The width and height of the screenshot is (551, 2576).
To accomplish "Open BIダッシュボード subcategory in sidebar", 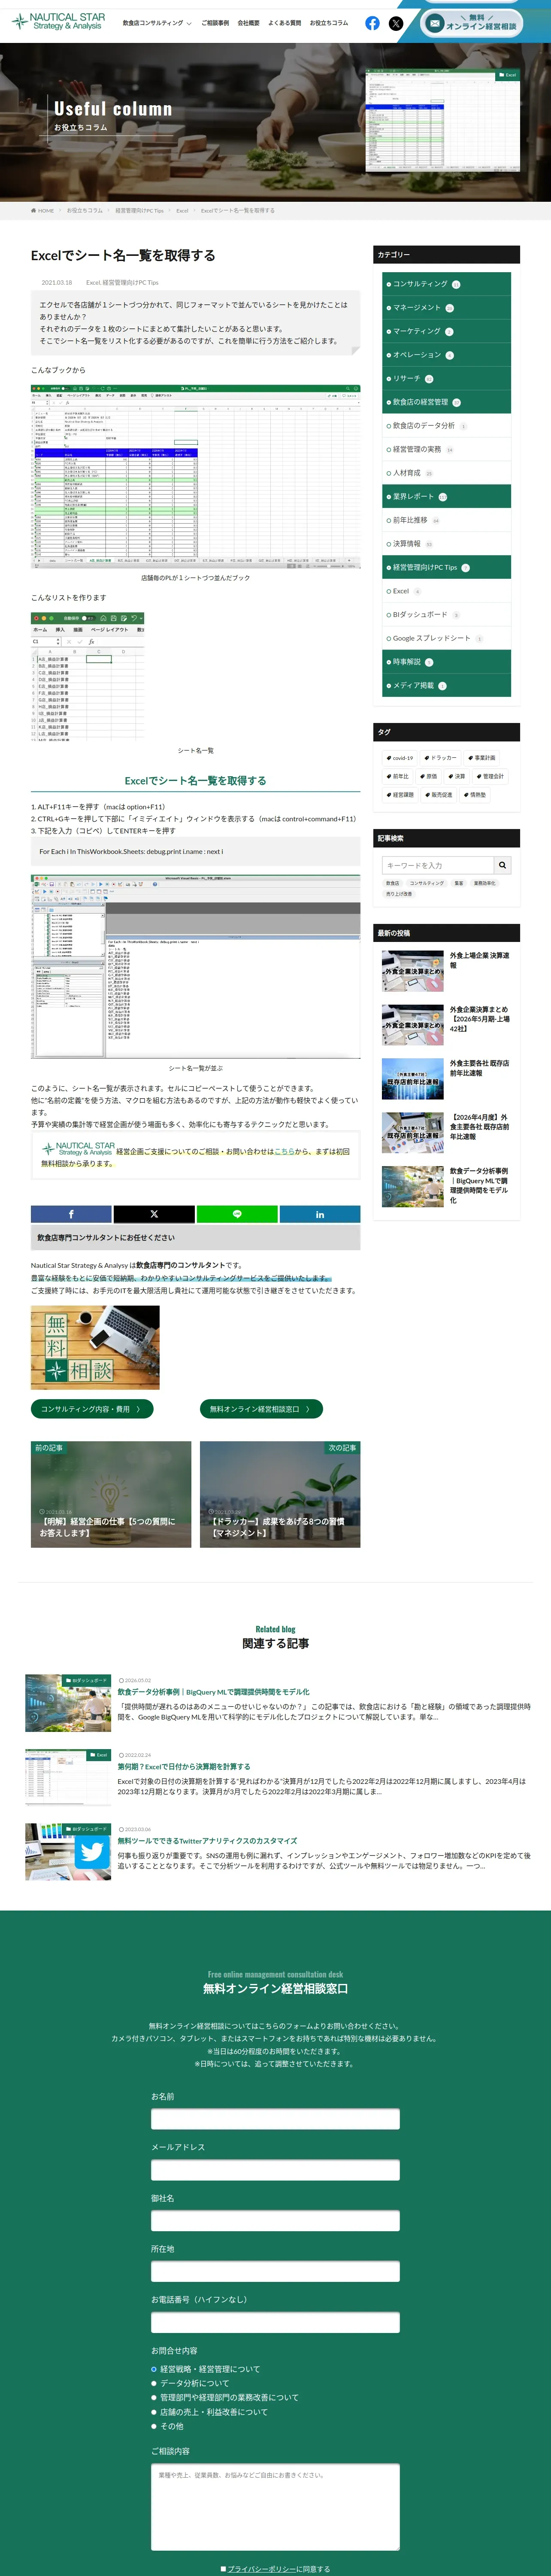I will pos(446,615).
